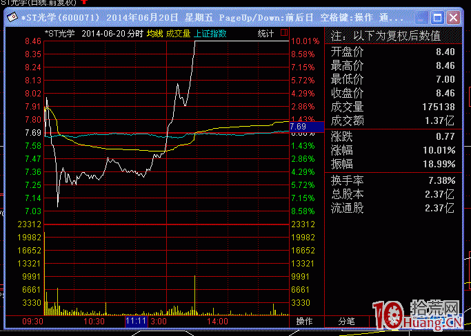
Task: Click the 10:30 time axis label
Action: (94, 322)
